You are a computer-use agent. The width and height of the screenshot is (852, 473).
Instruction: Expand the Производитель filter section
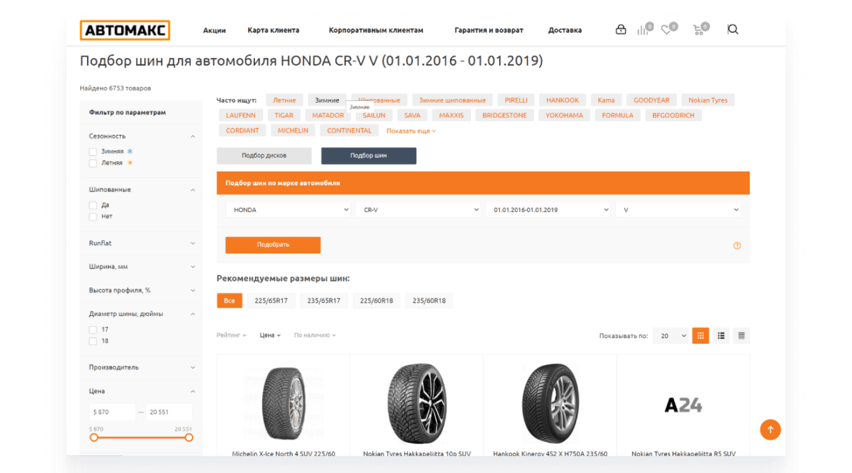(x=193, y=367)
